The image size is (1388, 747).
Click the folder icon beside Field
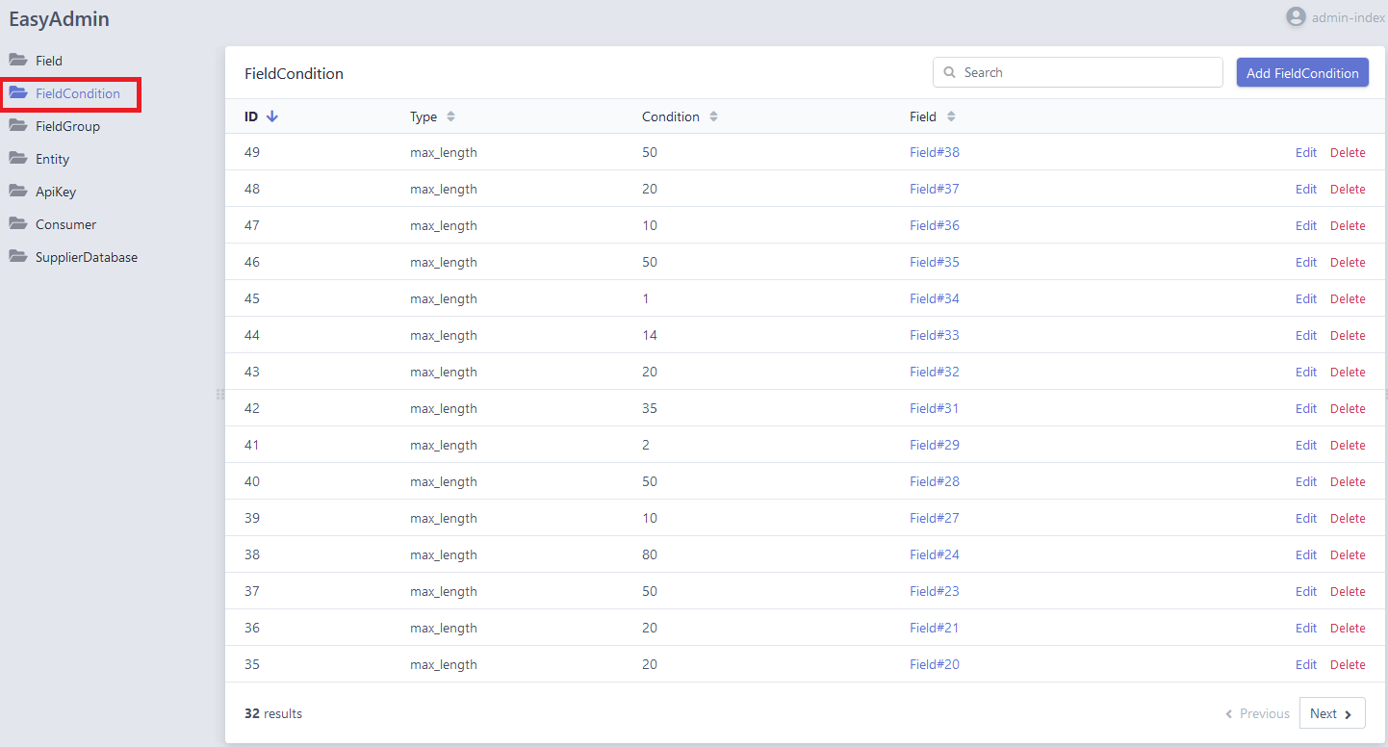(17, 61)
